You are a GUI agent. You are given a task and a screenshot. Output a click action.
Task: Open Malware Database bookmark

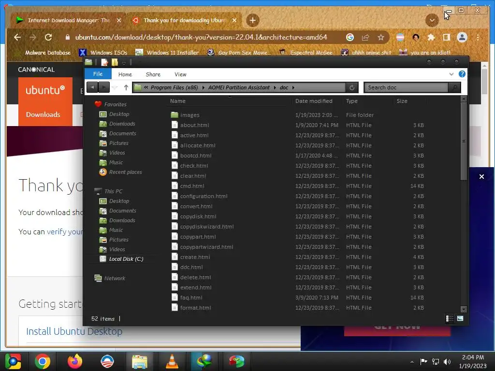[47, 53]
